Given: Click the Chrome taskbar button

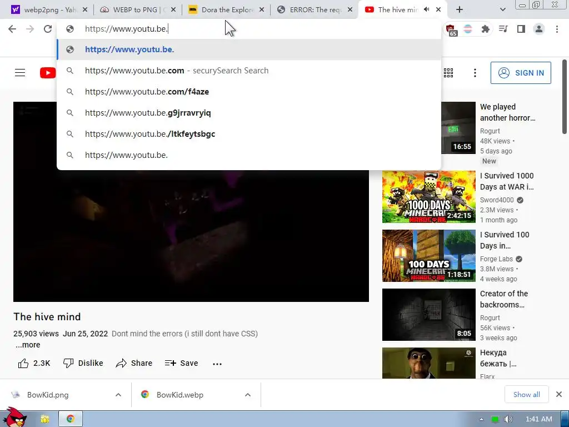Looking at the screenshot, I should point(71,419).
